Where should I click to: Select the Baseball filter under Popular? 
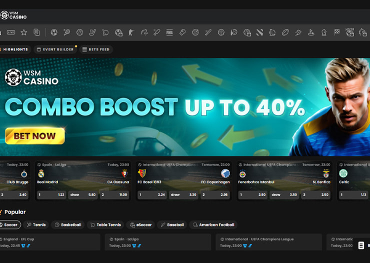click(172, 225)
